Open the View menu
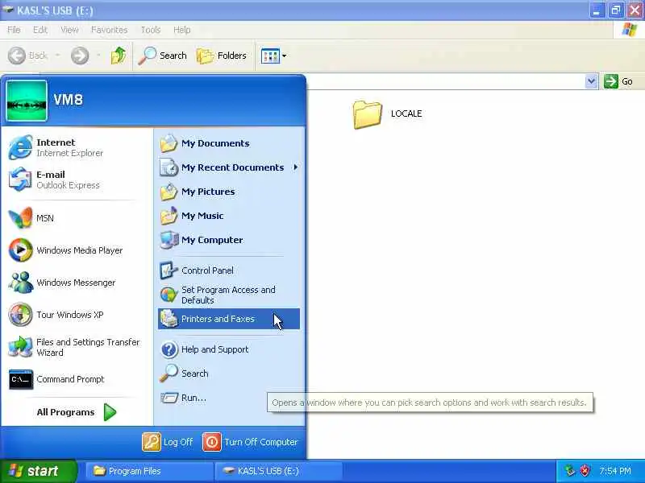The height and width of the screenshot is (483, 645). (69, 30)
